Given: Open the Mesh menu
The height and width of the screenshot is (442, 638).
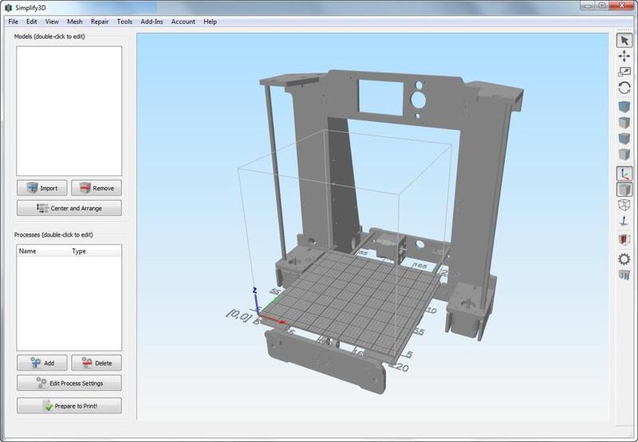Looking at the screenshot, I should (x=74, y=22).
